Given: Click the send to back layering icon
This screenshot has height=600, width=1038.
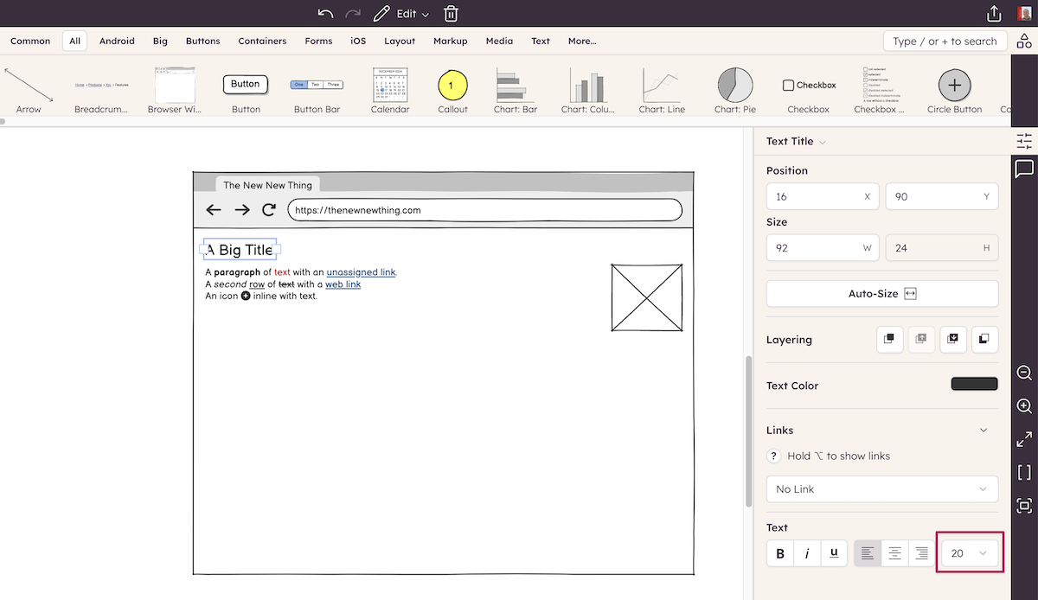Looking at the screenshot, I should [x=984, y=340].
